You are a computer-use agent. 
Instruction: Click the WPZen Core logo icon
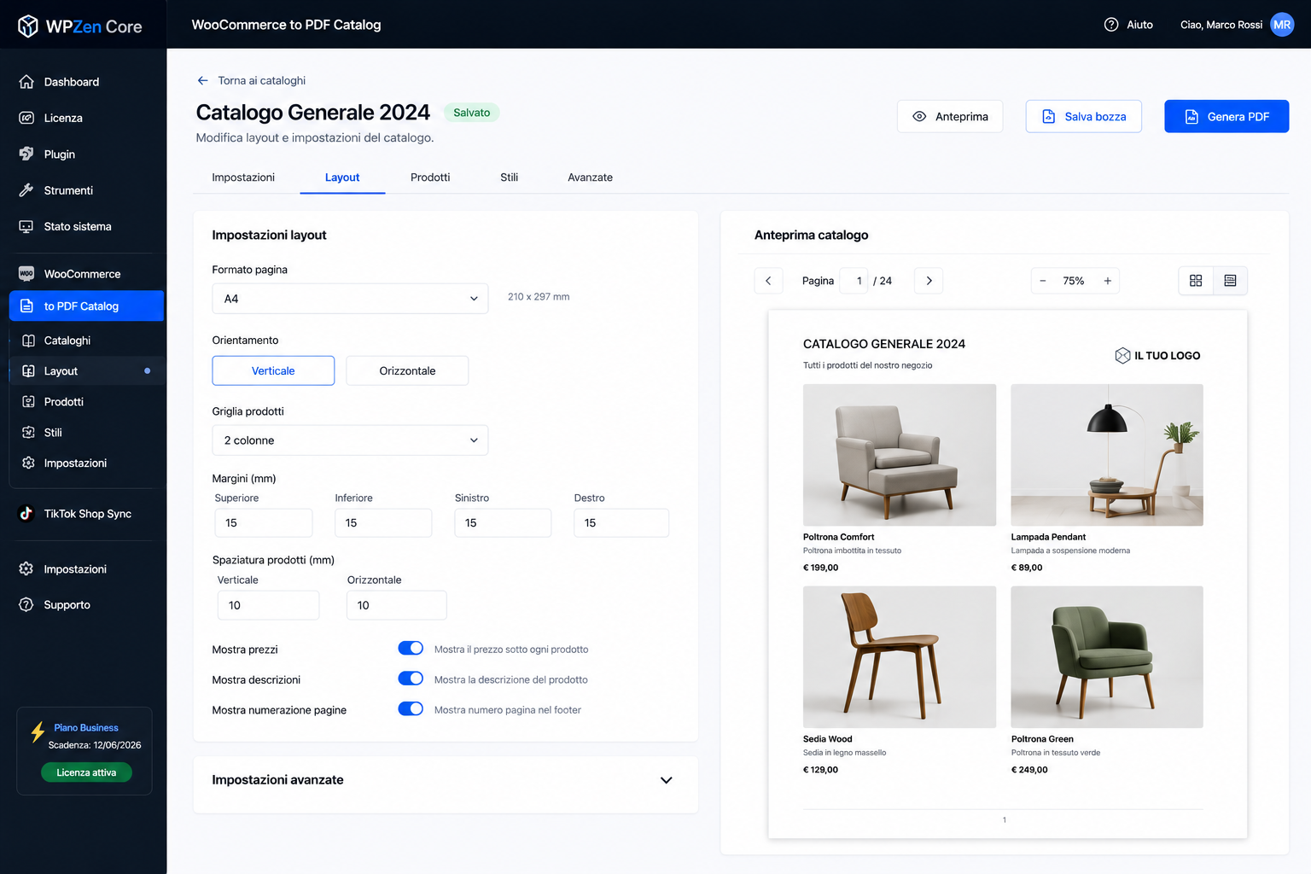click(x=28, y=26)
